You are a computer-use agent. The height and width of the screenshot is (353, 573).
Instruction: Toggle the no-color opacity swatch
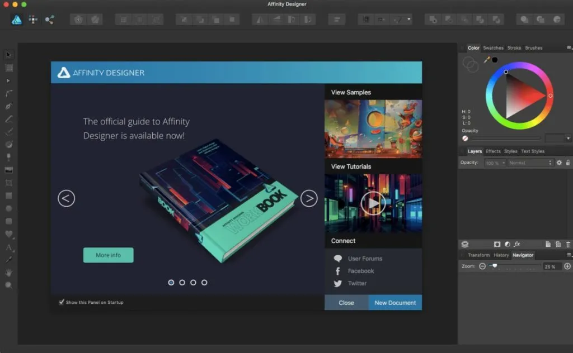click(x=465, y=138)
